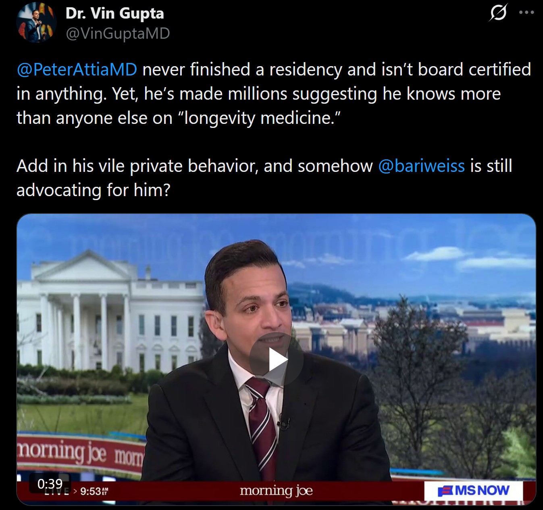Play the Morning Joe video
The width and height of the screenshot is (543, 510).
click(277, 359)
